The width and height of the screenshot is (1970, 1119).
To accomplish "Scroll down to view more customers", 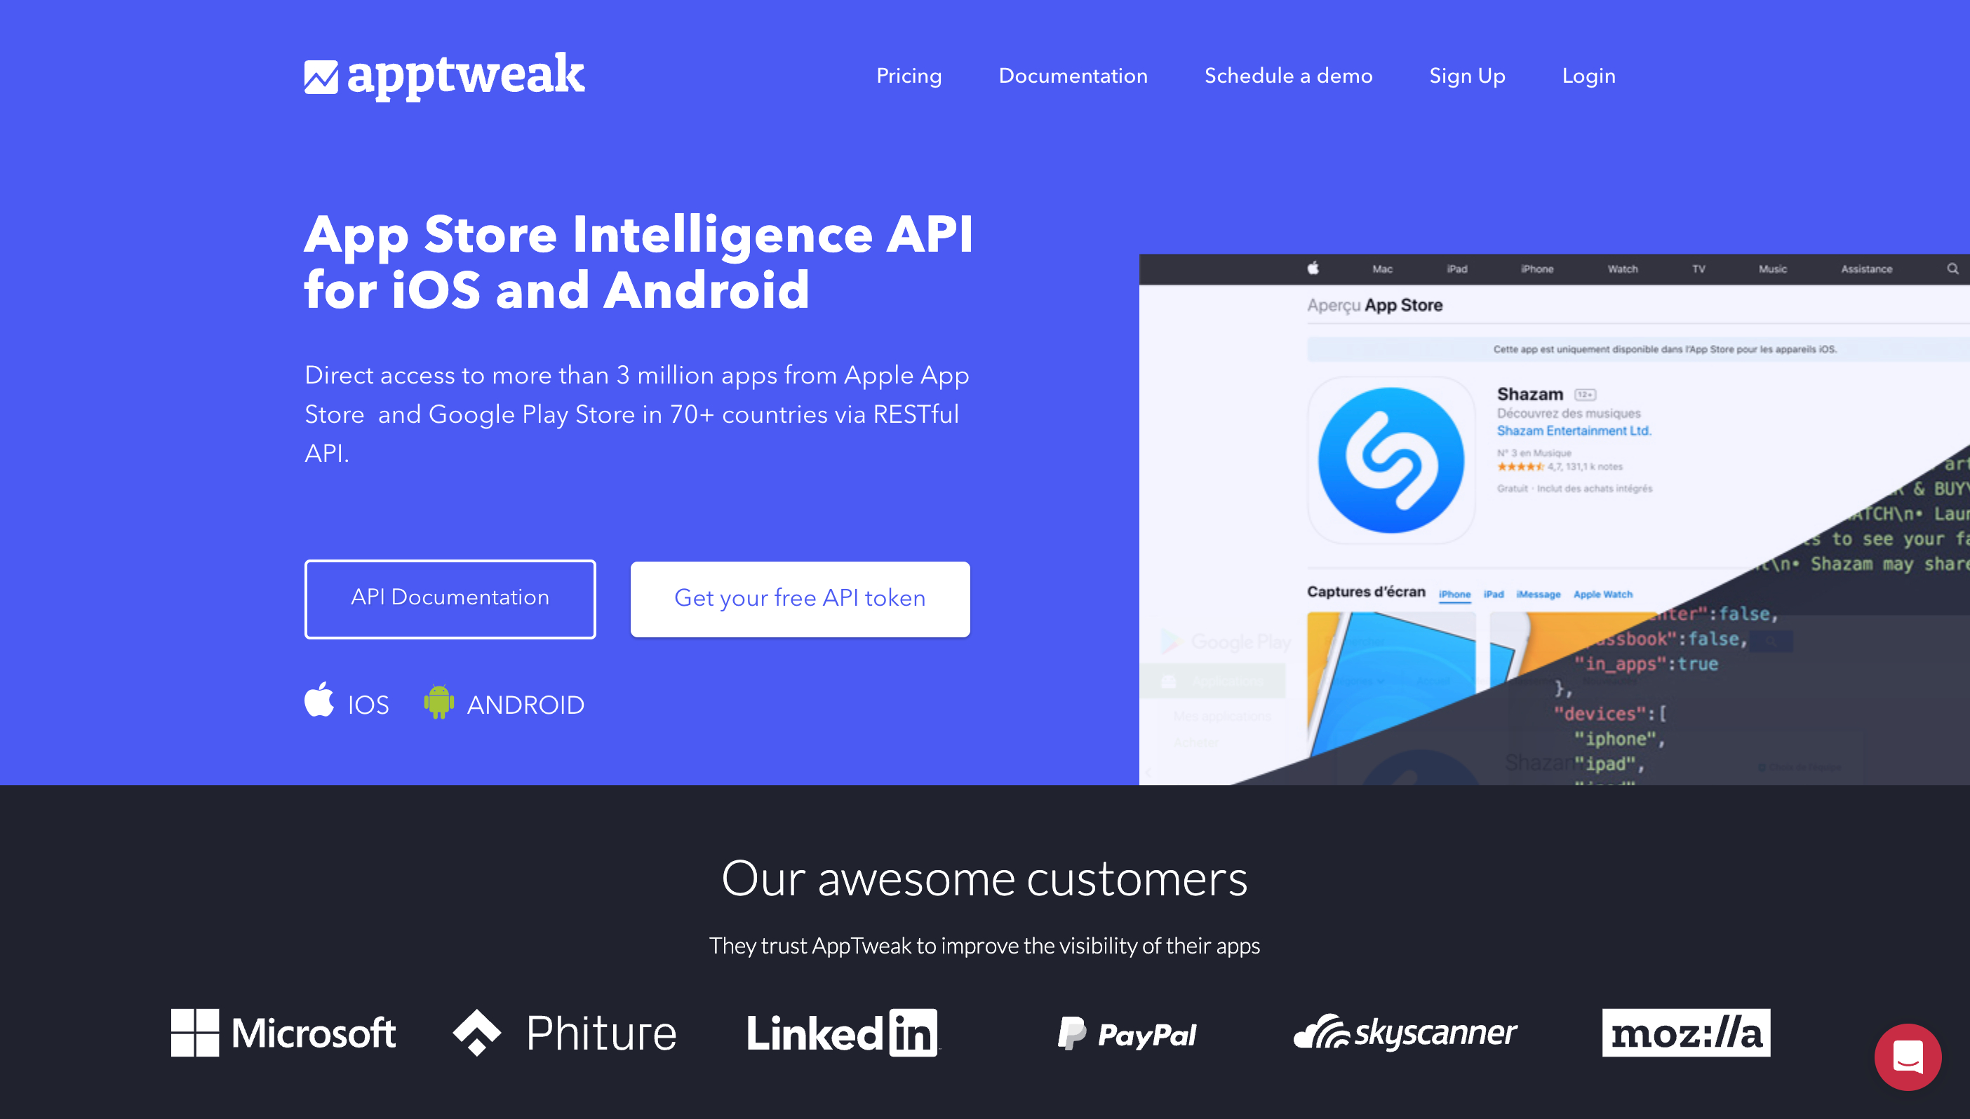I will pyautogui.click(x=985, y=1034).
